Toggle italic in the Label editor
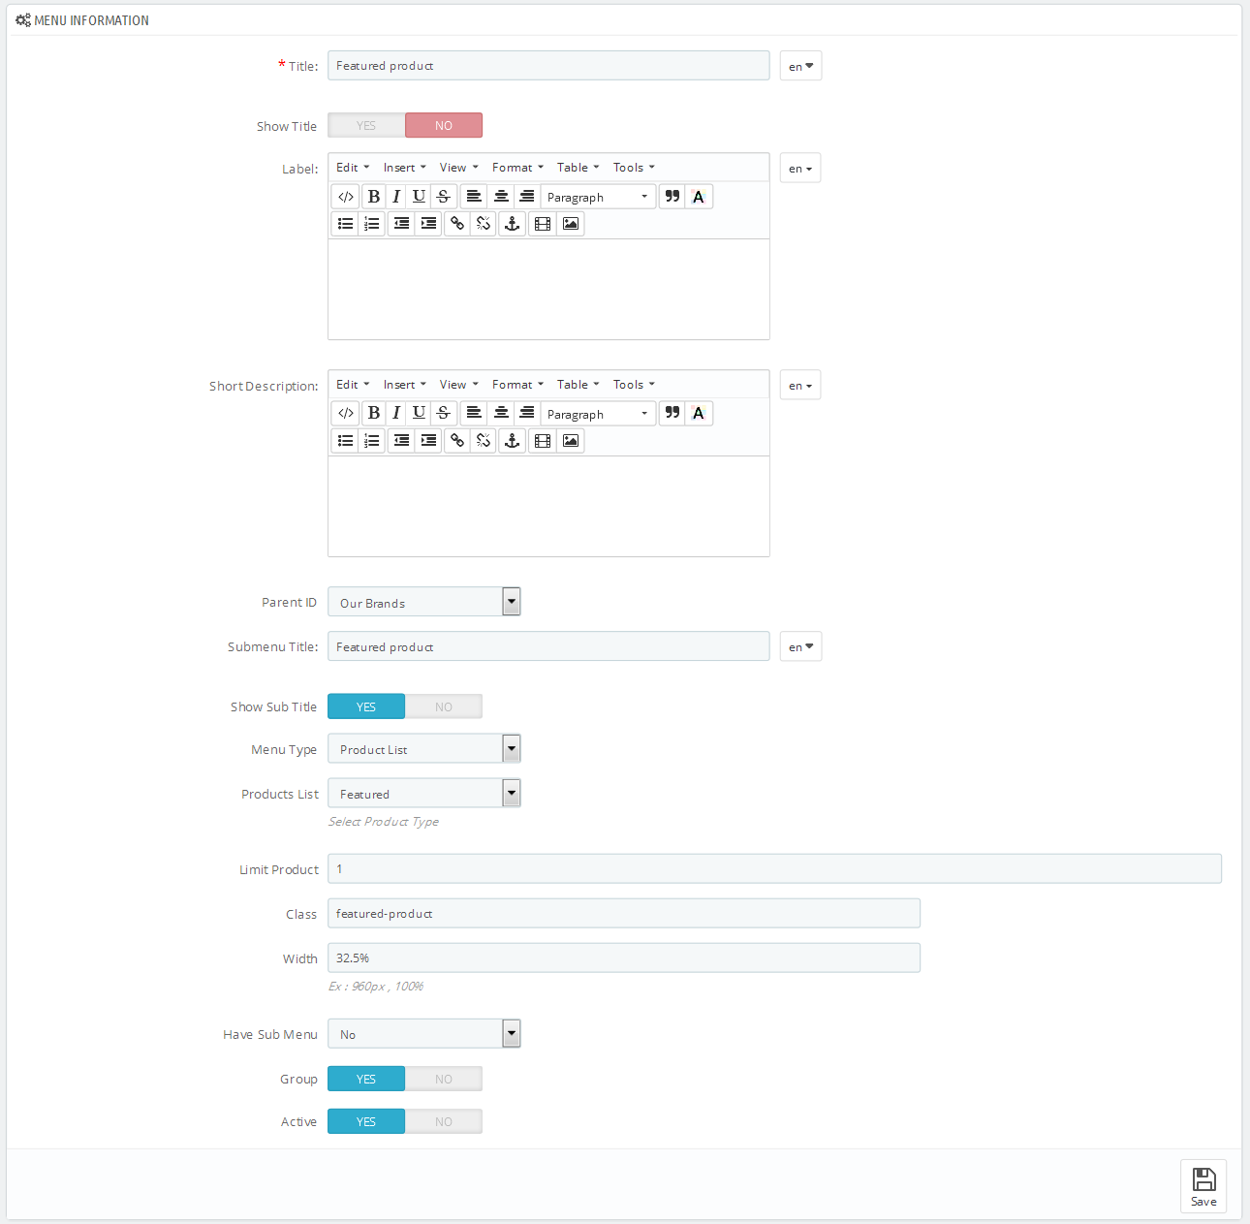Viewport: 1250px width, 1224px height. coord(396,197)
